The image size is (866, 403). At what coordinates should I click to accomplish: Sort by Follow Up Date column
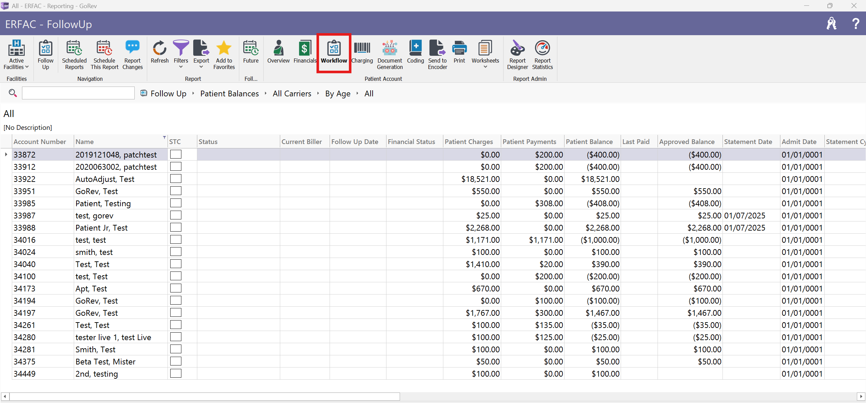358,142
